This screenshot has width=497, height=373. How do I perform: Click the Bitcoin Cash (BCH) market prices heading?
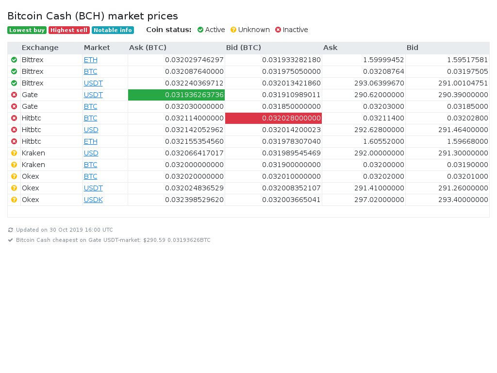pos(93,16)
